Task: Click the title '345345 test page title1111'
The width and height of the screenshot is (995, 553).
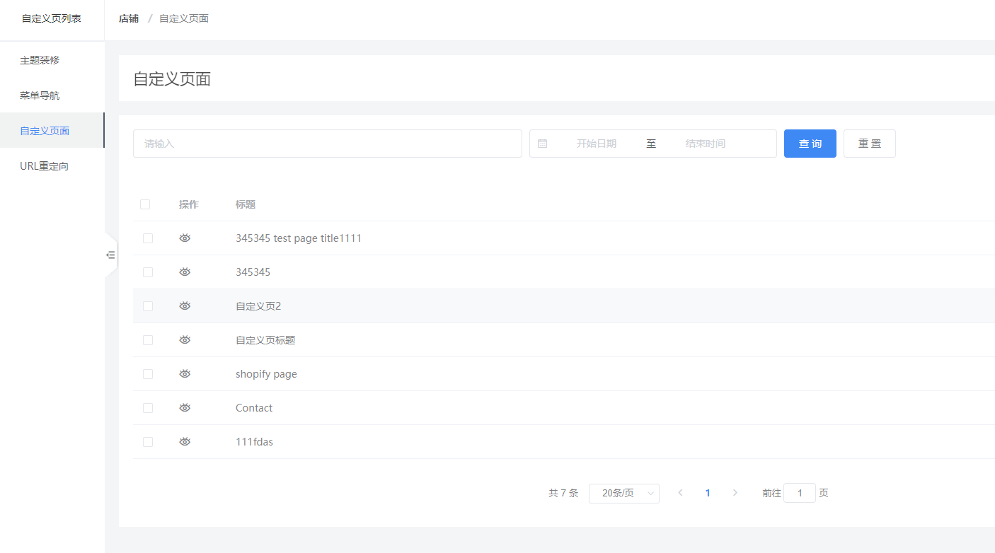Action: pos(299,238)
